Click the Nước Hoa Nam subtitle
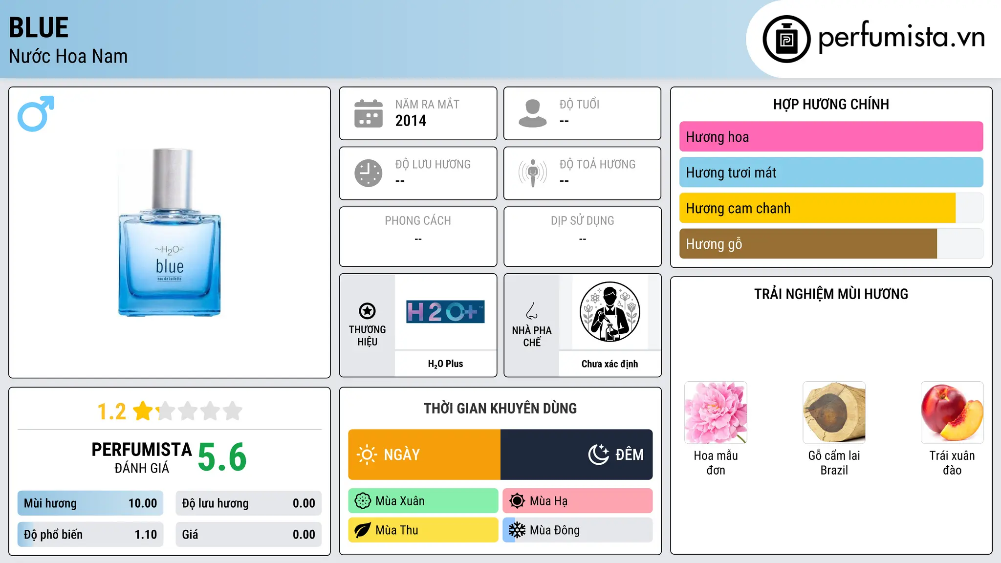The image size is (1001, 563). click(68, 56)
